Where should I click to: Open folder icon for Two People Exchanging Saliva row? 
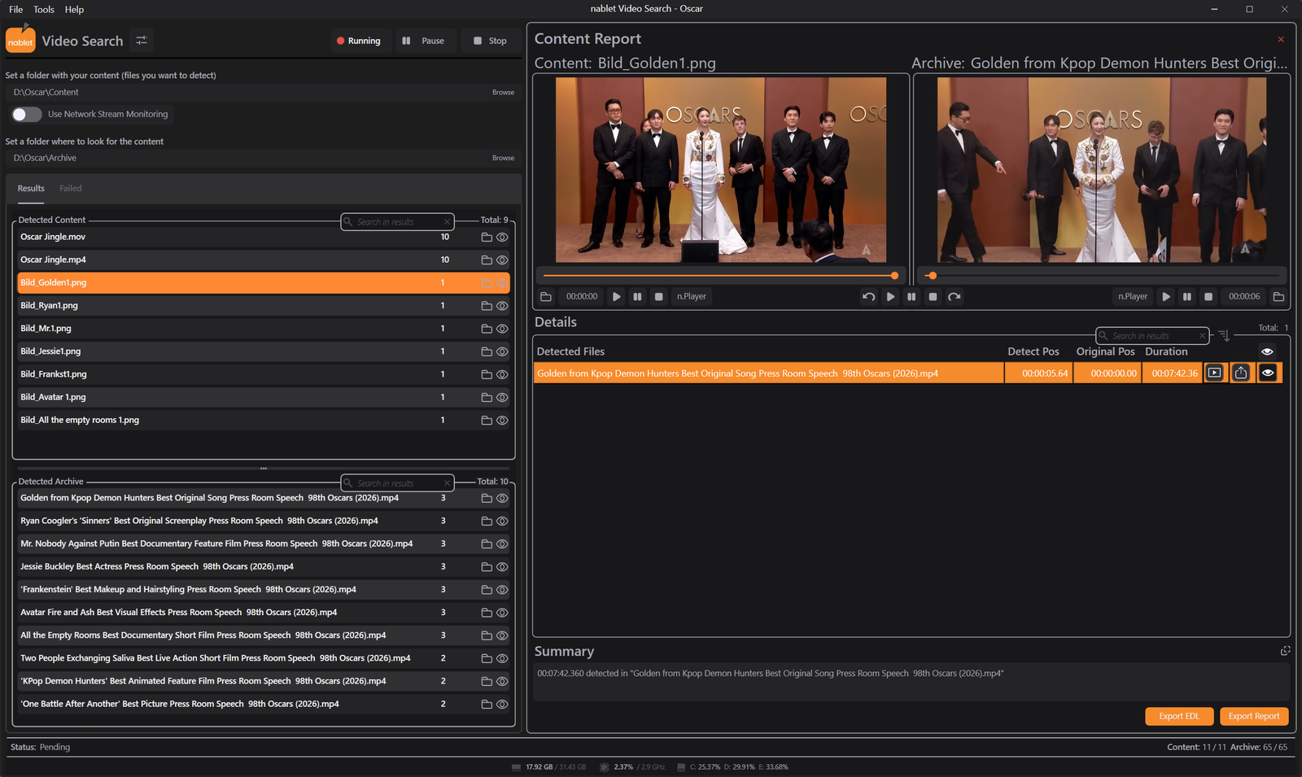tap(487, 658)
